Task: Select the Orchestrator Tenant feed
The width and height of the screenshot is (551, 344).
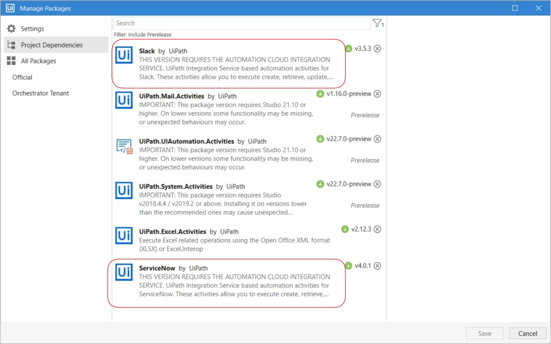Action: 40,93
